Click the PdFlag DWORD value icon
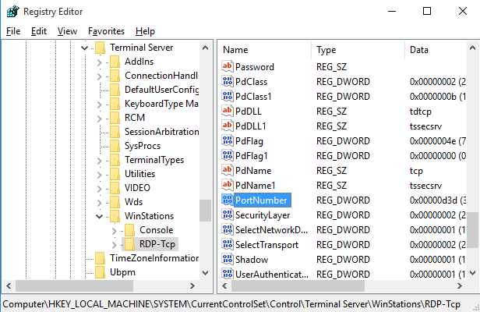 [x=228, y=140]
